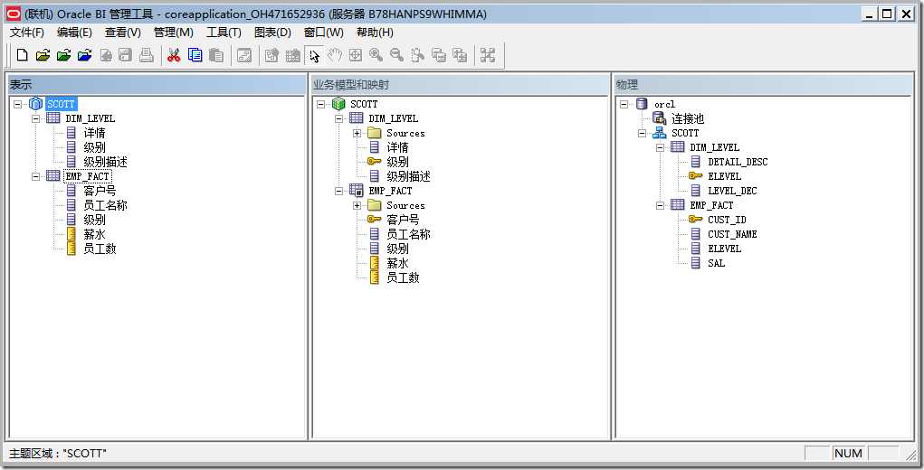This screenshot has width=924, height=470.
Task: Click the Paste clipboard toolbar icon
Action: tap(216, 55)
